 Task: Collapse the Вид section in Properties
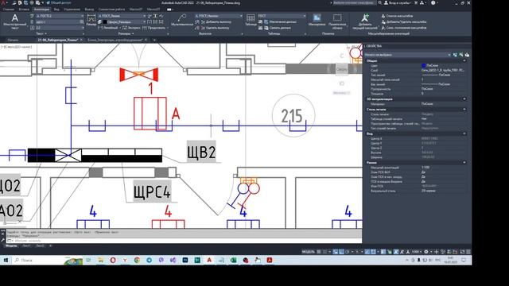coord(464,133)
